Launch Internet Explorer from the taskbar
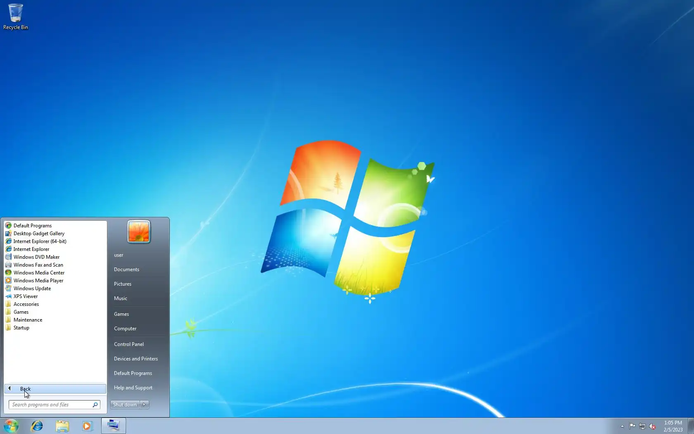This screenshot has width=694, height=434. [x=37, y=426]
